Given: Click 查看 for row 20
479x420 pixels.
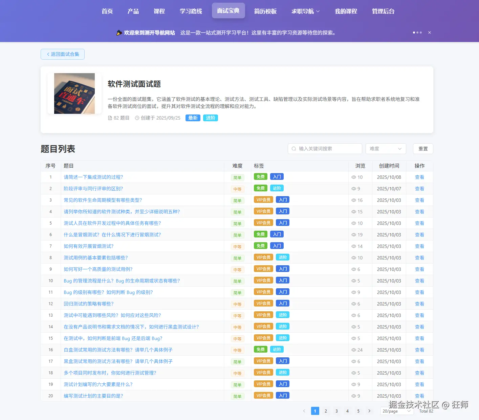Looking at the screenshot, I should pos(419,396).
